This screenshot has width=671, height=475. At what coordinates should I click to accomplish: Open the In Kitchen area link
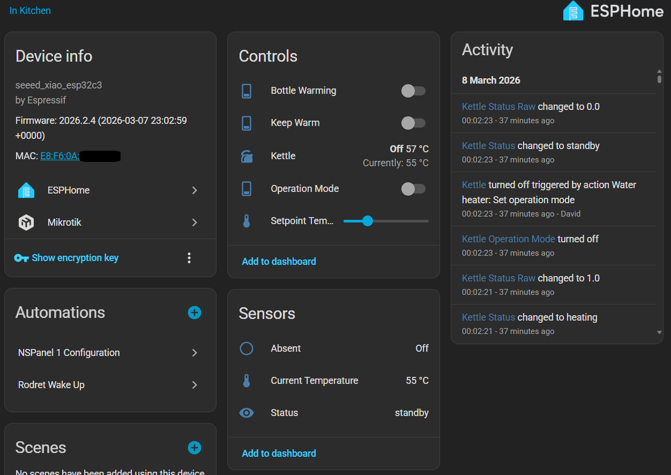pos(30,11)
